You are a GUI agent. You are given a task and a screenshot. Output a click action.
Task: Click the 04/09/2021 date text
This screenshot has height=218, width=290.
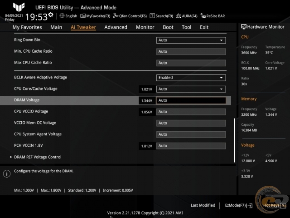click(x=14, y=15)
